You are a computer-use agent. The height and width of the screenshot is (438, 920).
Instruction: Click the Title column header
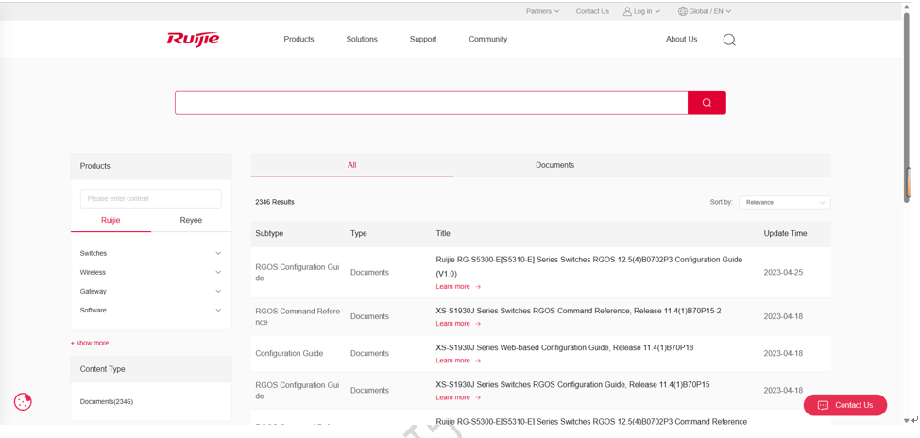pos(443,233)
